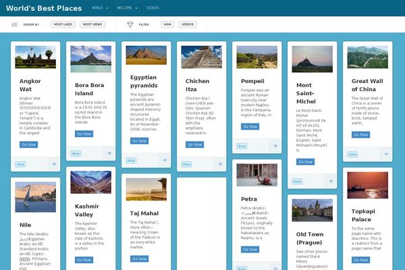Image resolution: width=405 pixels, height=270 pixels.
Task: Expand the World dropdown menu
Action: [99, 7]
